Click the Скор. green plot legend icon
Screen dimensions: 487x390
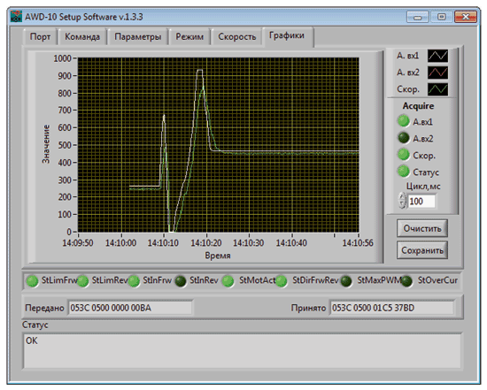tap(437, 89)
